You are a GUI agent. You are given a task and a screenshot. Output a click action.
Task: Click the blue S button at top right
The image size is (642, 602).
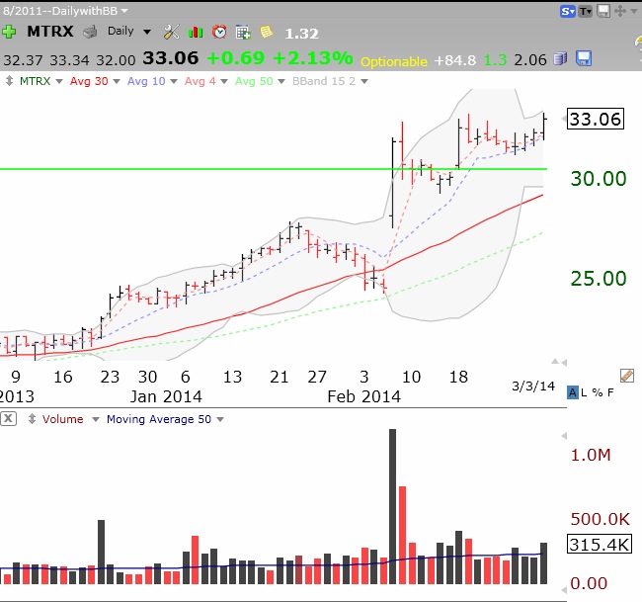point(568,11)
